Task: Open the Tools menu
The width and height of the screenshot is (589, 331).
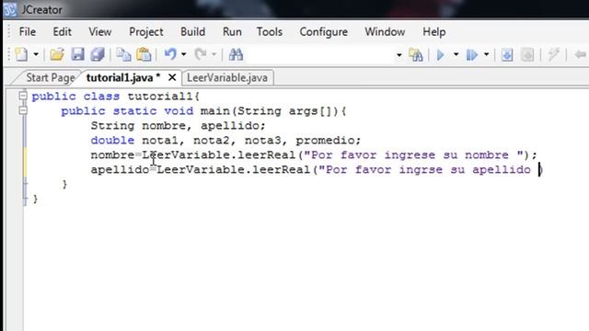Action: tap(270, 32)
